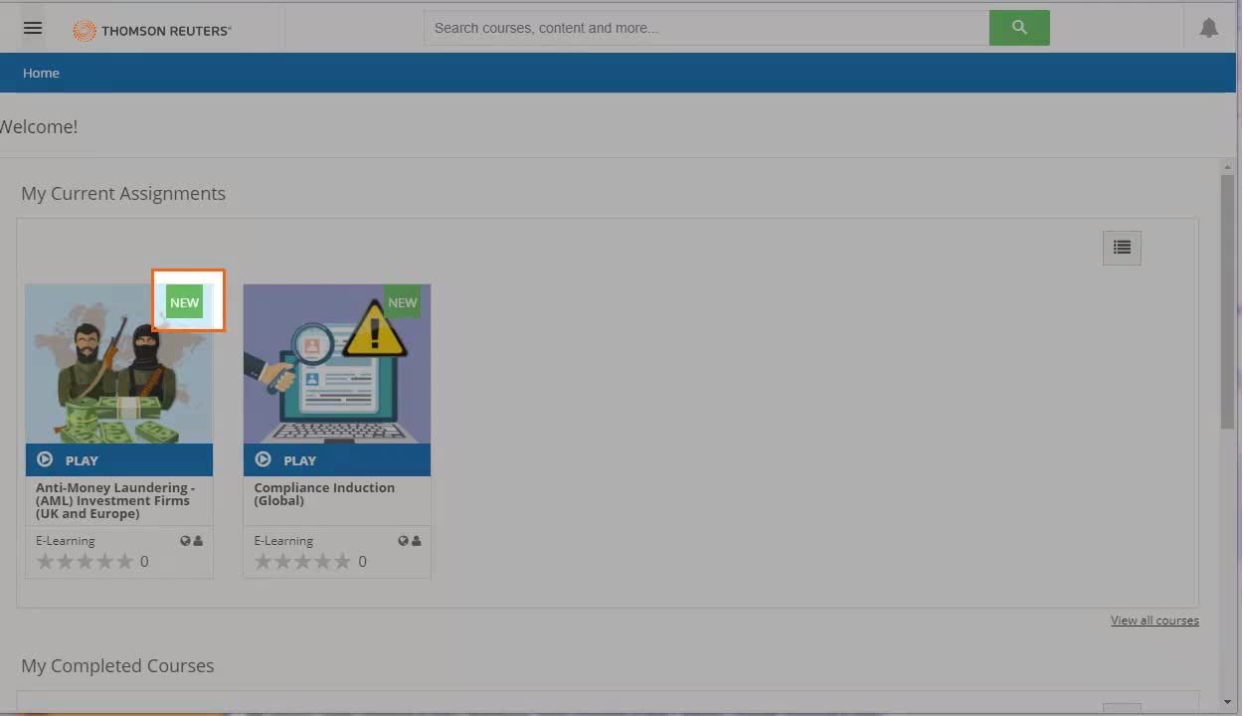Click play icon on Anti-Money Laundering course
The height and width of the screenshot is (716, 1243).
tap(45, 459)
